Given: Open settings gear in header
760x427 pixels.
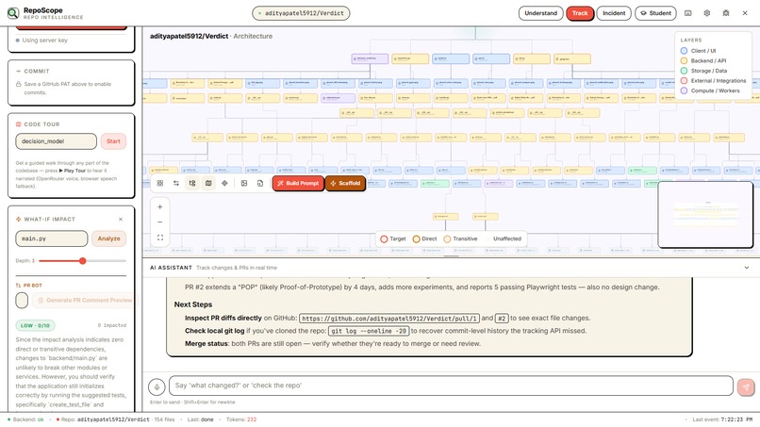Looking at the screenshot, I should tap(706, 13).
